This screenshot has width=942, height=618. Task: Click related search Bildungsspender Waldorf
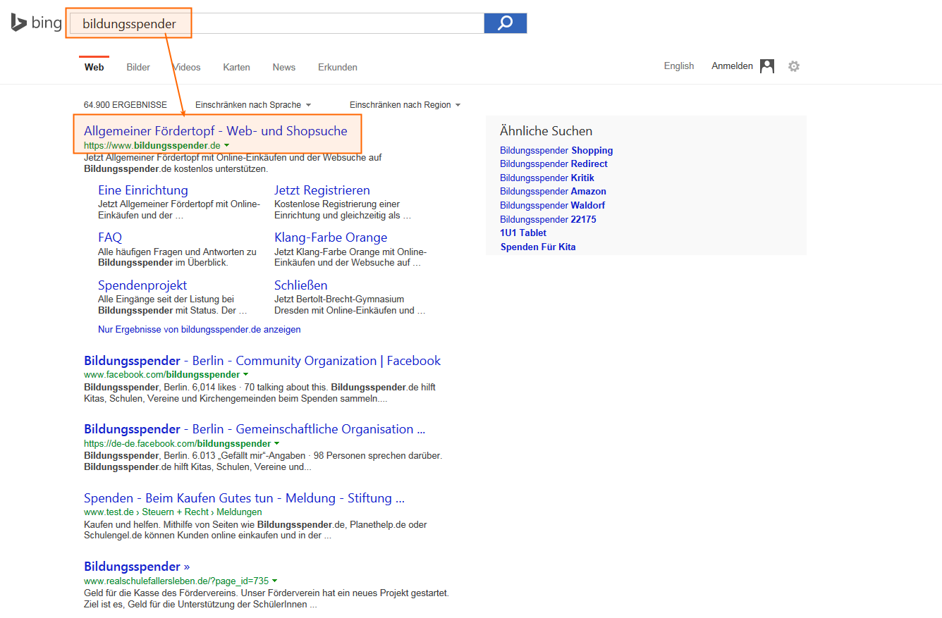pos(552,205)
